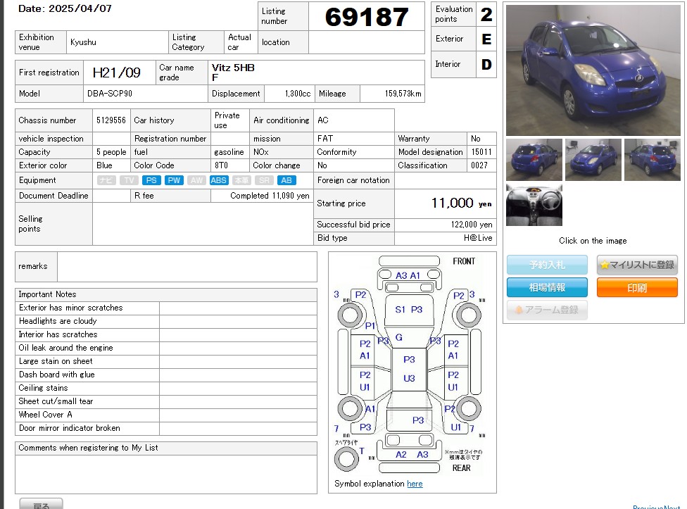Click the 相場情報 market info button

547,287
